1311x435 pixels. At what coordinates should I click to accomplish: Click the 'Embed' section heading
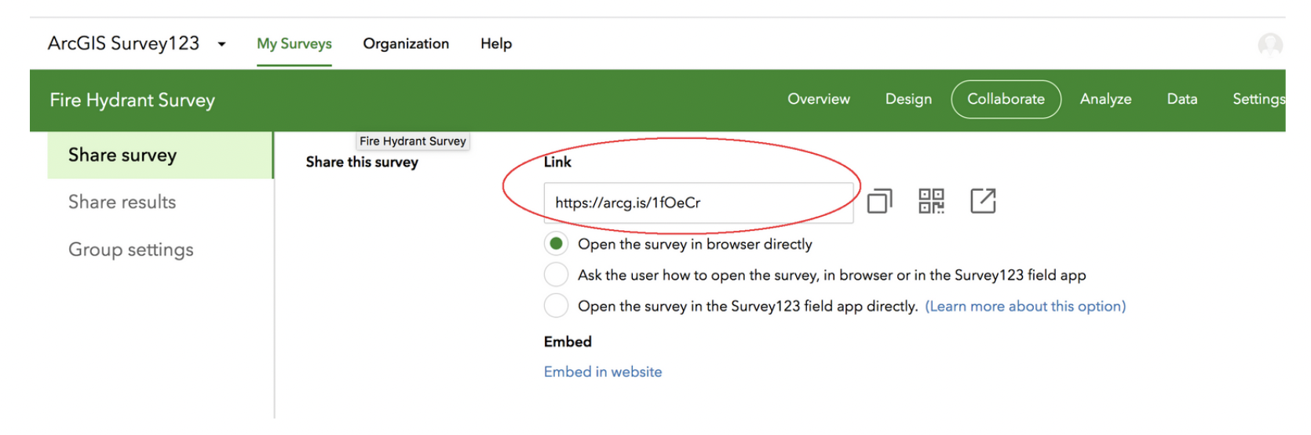tap(568, 342)
